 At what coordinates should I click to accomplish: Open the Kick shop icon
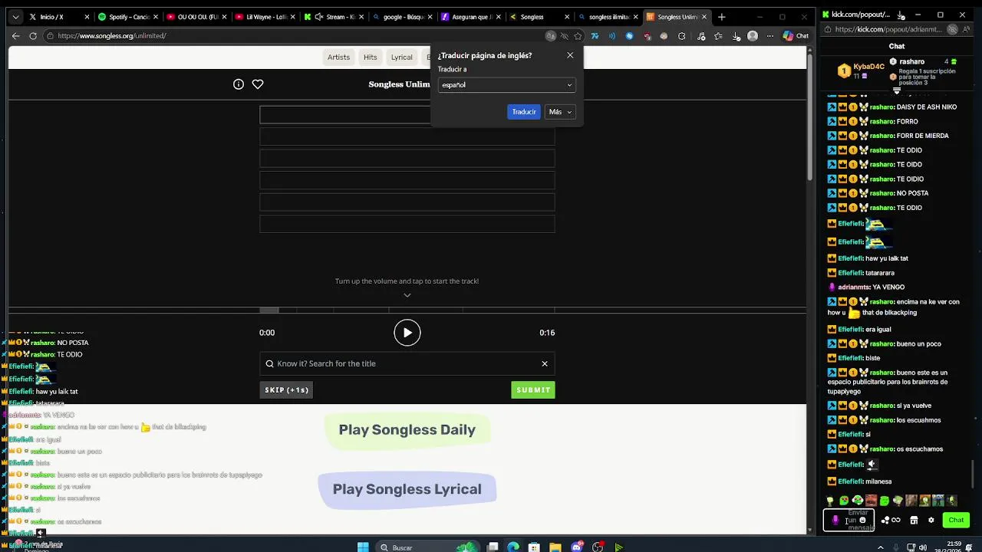tap(914, 520)
